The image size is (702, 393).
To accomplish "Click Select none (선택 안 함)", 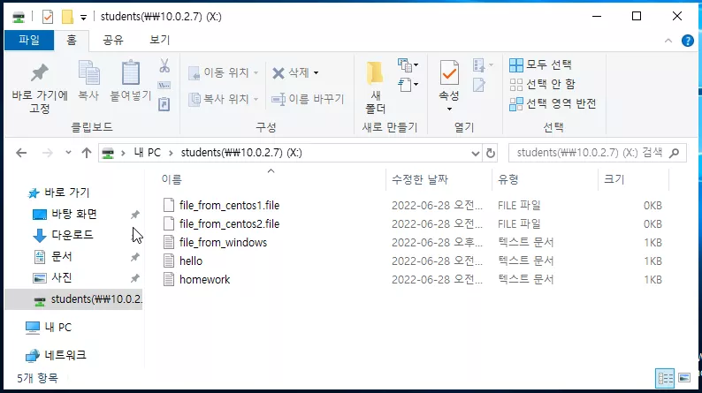I will (x=542, y=84).
